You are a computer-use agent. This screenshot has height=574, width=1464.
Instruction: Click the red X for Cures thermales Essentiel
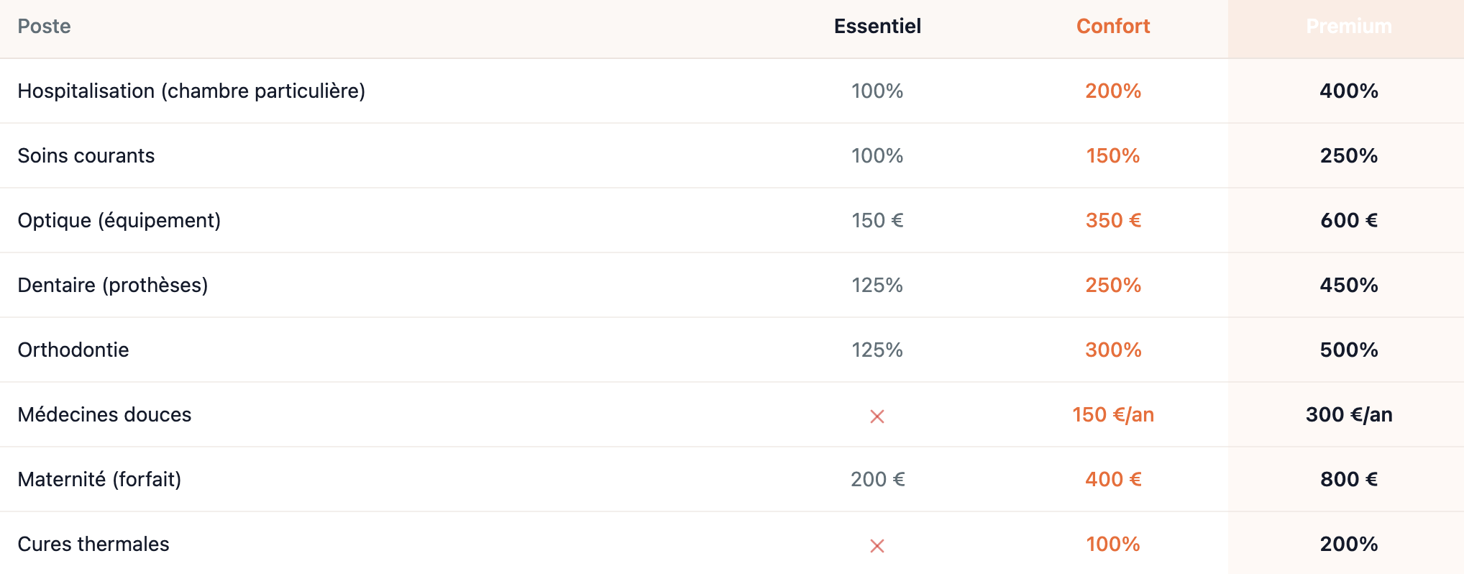coord(877,545)
